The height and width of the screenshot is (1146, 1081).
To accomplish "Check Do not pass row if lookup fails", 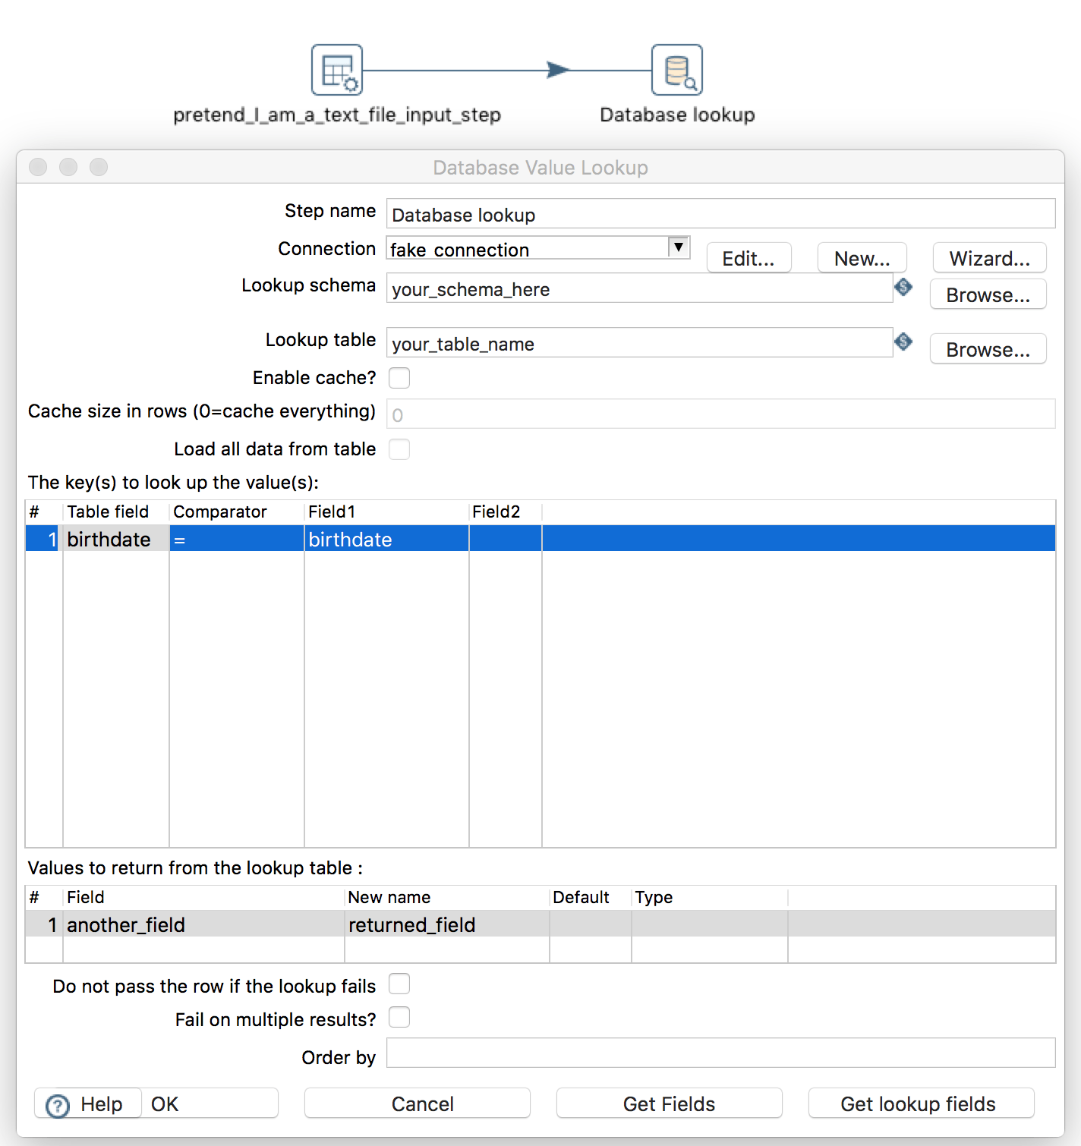I will pos(399,984).
